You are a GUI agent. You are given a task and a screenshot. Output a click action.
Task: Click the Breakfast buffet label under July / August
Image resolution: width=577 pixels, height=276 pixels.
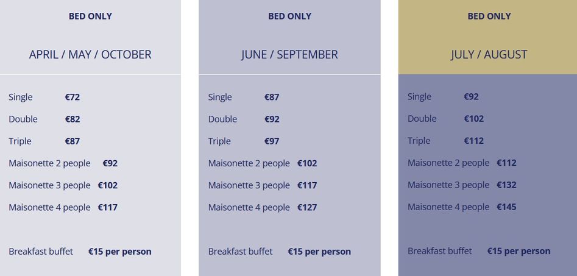[440, 250]
